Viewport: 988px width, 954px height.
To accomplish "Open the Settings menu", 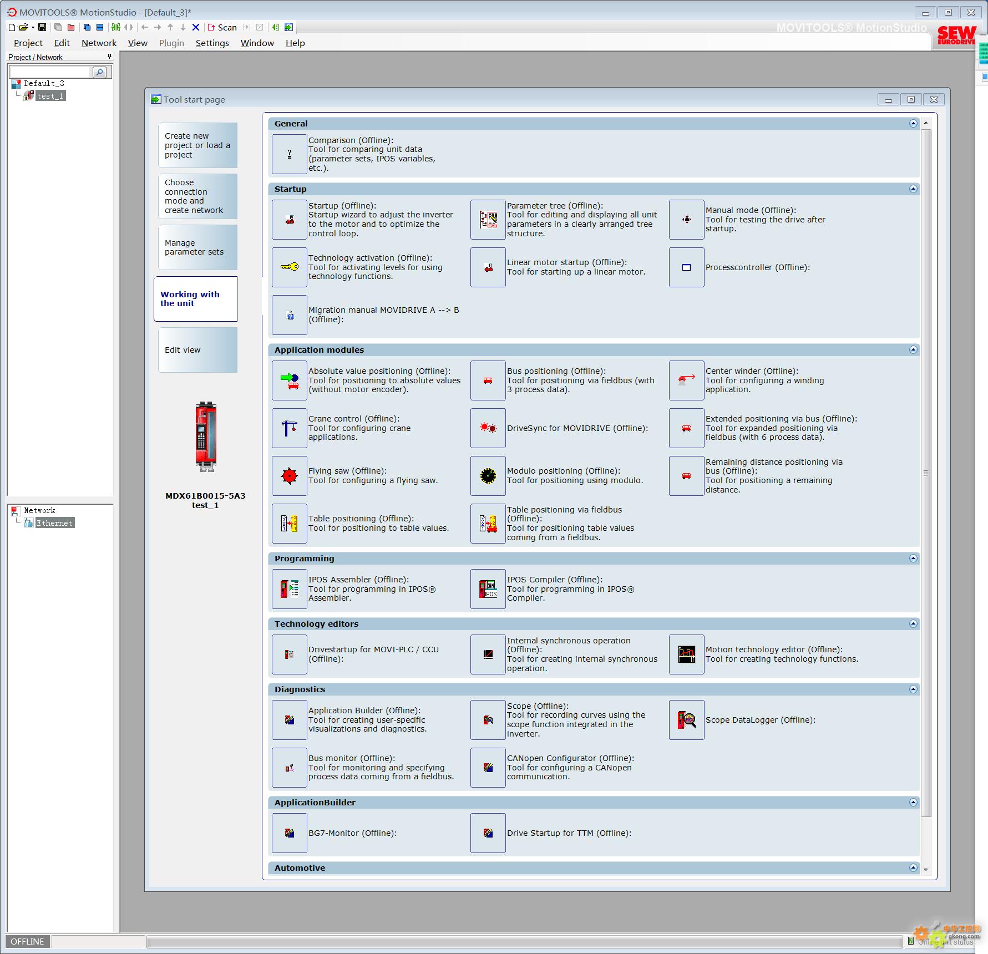I will (212, 43).
